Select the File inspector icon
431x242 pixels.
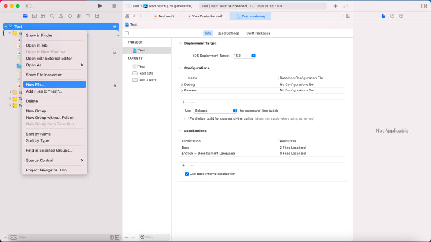point(383,16)
